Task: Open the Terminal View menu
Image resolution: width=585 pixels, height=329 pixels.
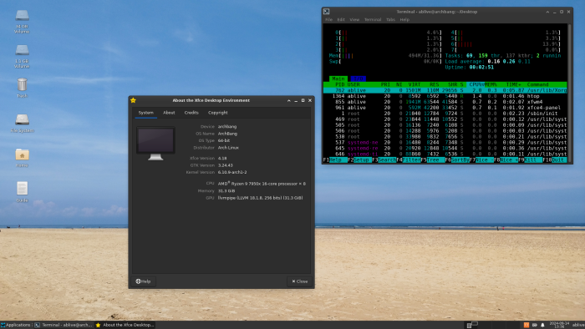Action: (x=354, y=20)
